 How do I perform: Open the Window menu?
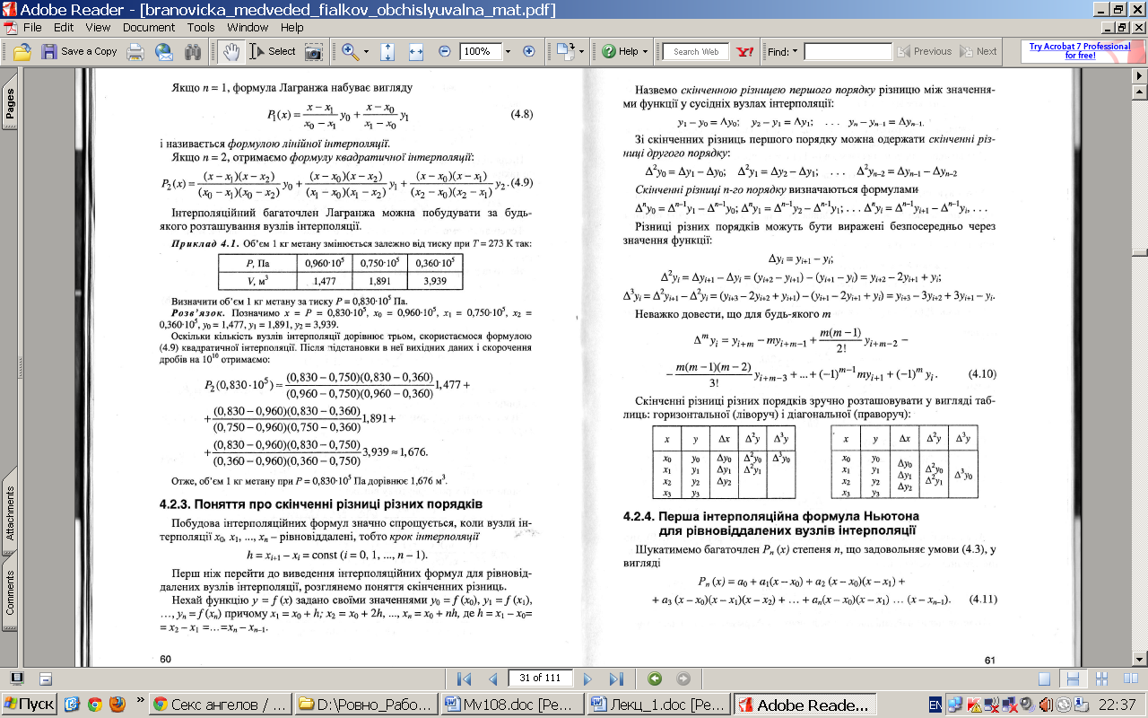coord(248,27)
